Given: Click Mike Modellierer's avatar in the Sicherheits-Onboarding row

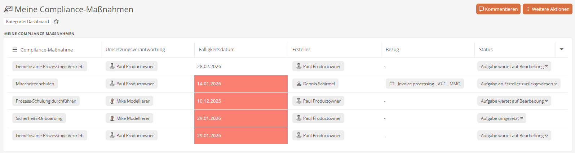Looking at the screenshot, I should [x=112, y=118].
